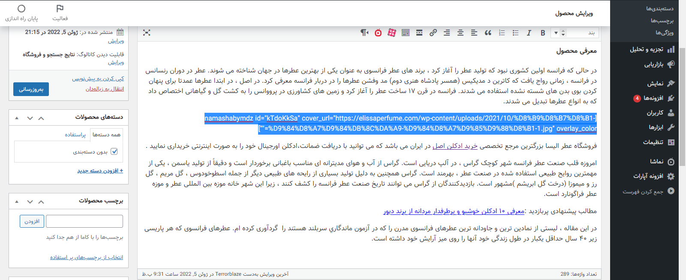
Task: Switch to همه دسته‌ها tab
Action: (x=106, y=135)
